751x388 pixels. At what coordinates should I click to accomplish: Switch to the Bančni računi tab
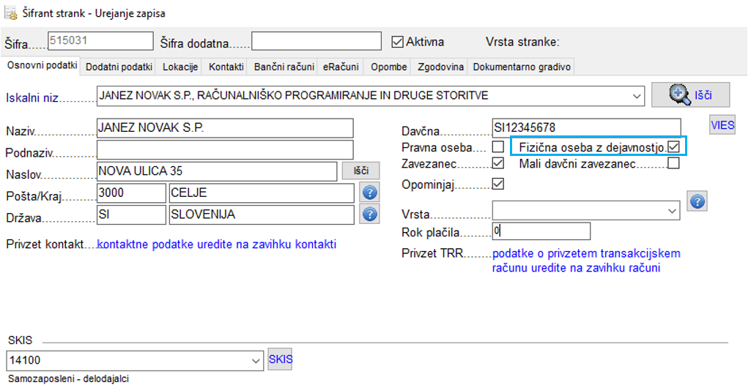click(x=283, y=67)
